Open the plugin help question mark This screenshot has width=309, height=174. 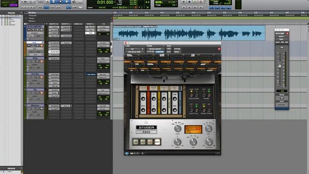218,153
